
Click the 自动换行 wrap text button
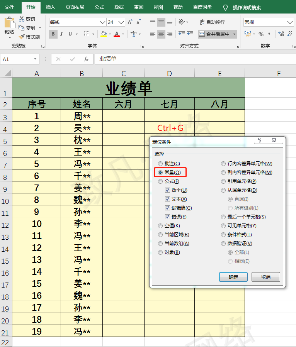tap(212, 22)
